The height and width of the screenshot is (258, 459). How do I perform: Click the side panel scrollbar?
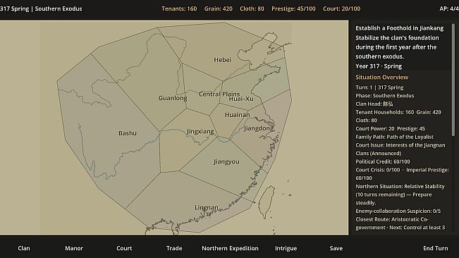(x=453, y=80)
